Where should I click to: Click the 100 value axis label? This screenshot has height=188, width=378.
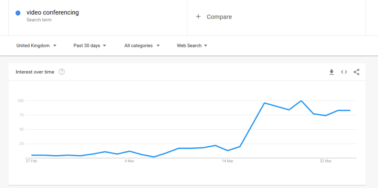click(x=20, y=101)
